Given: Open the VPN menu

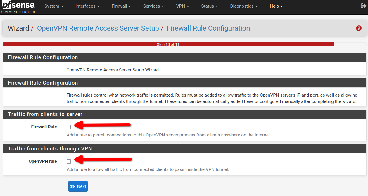Looking at the screenshot, I should pos(182,6).
